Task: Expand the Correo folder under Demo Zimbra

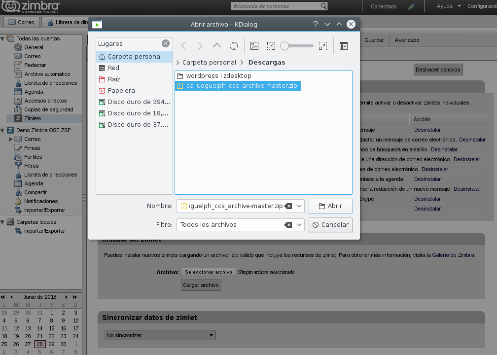Action: tap(11, 139)
